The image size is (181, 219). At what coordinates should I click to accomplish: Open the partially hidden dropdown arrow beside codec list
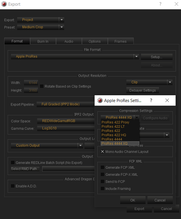(167, 135)
